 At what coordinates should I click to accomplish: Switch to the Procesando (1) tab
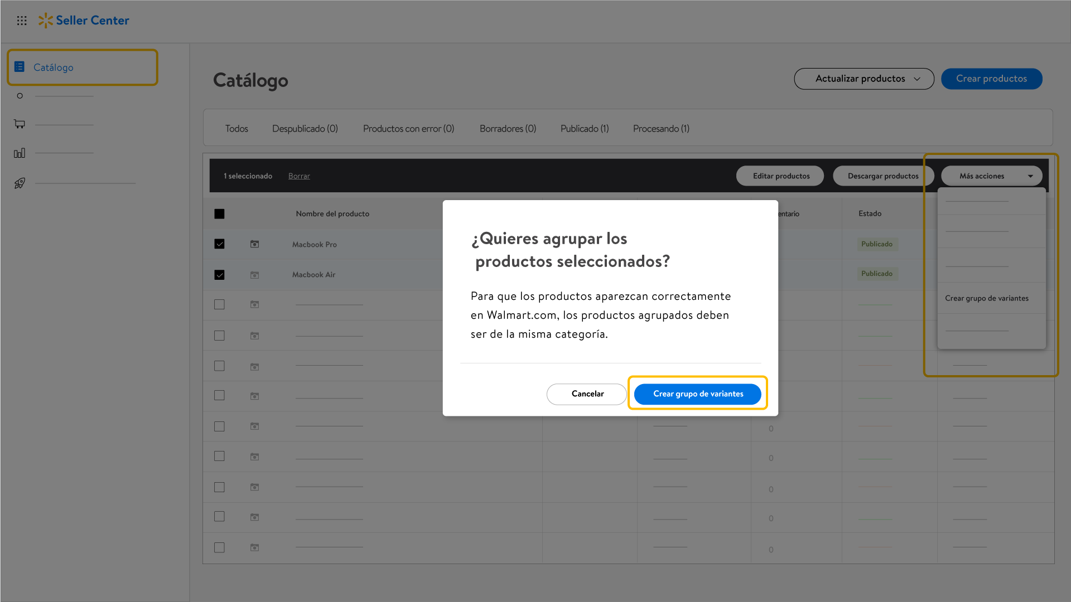(x=661, y=129)
